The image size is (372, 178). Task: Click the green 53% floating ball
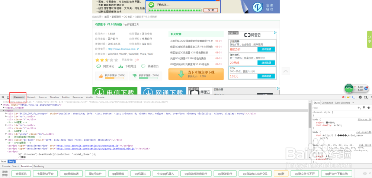(349, 88)
